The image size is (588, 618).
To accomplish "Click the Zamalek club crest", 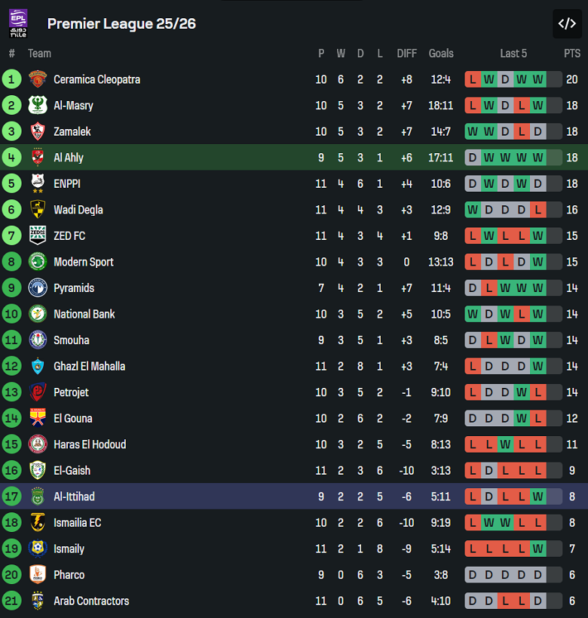I will pyautogui.click(x=38, y=131).
